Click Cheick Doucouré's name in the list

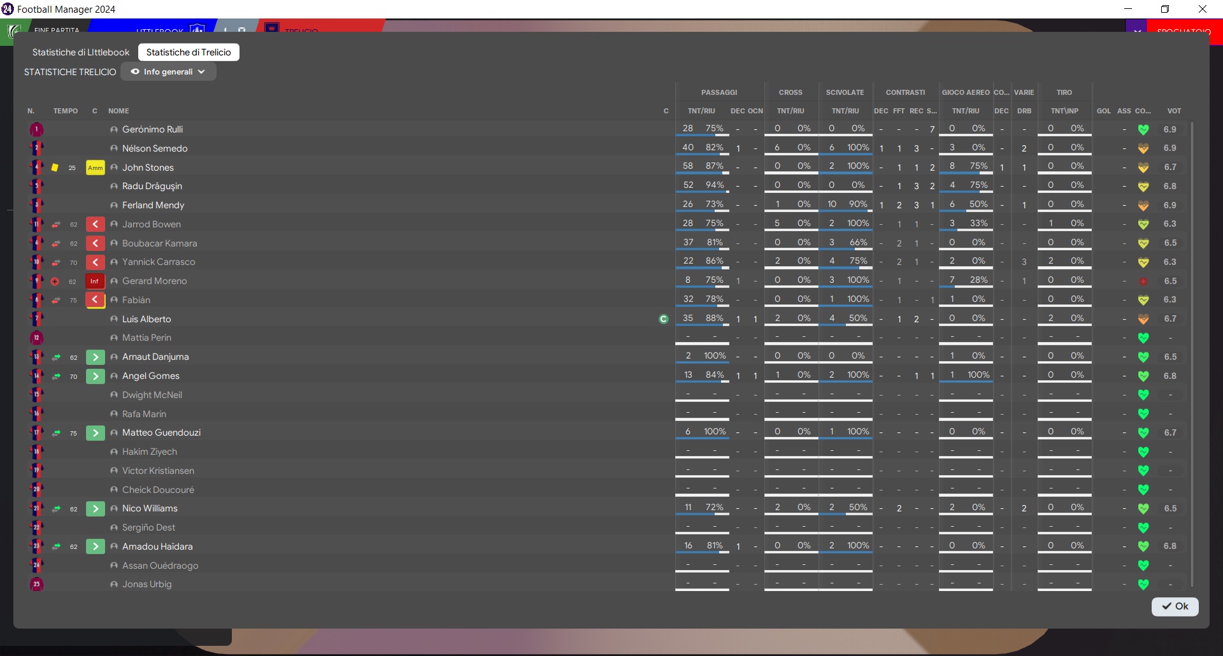[x=158, y=490]
